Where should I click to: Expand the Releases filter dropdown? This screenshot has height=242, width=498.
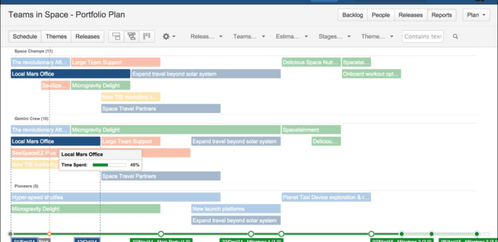tap(207, 37)
